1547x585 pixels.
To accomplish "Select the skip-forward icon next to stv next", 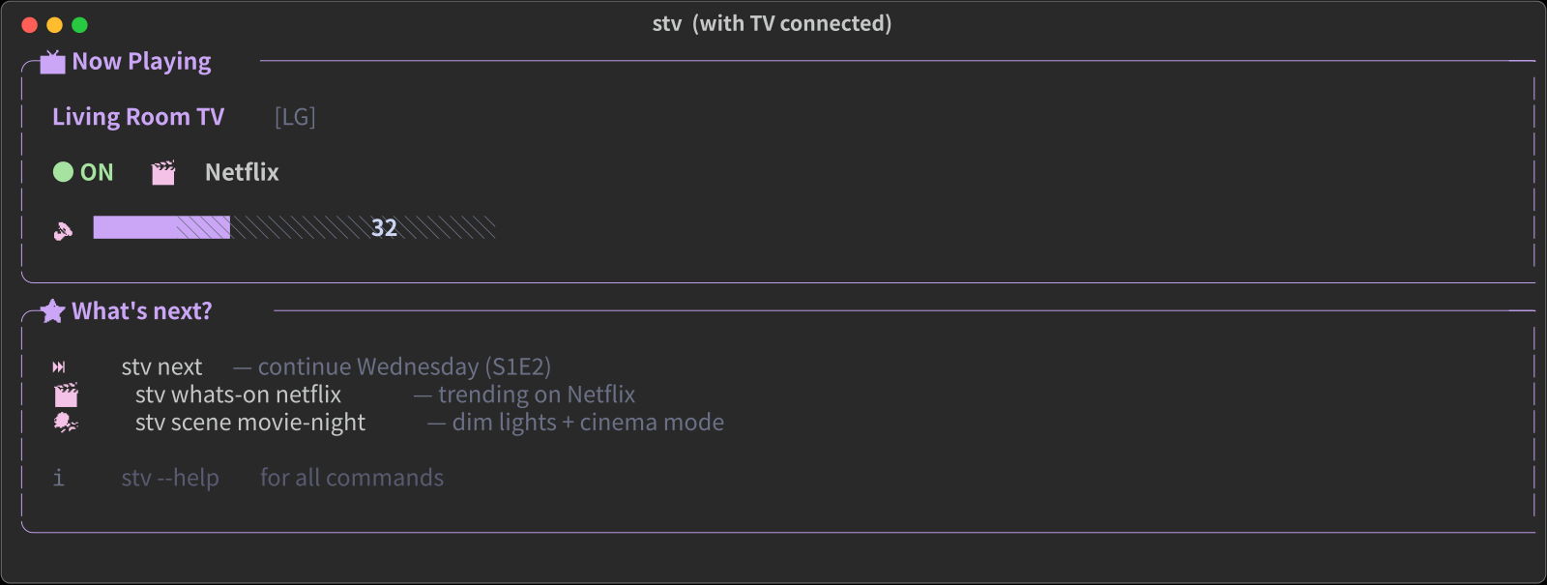I will click(x=60, y=366).
